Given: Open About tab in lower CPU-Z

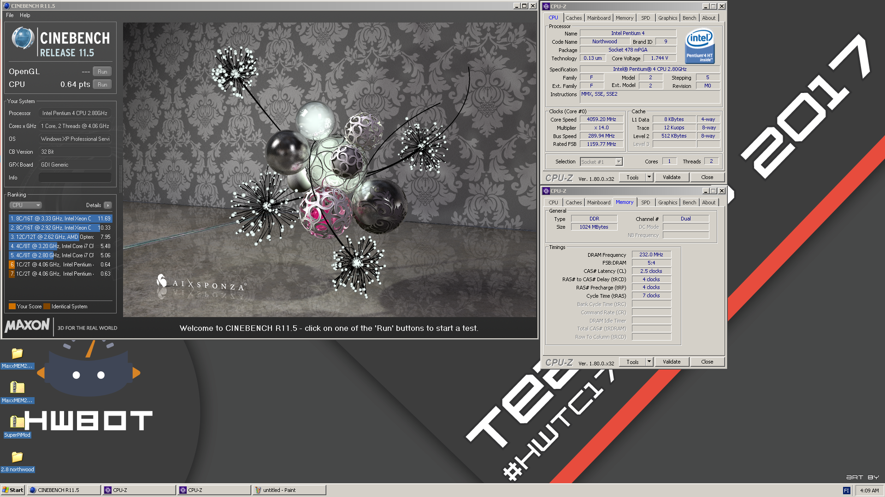Looking at the screenshot, I should point(708,202).
